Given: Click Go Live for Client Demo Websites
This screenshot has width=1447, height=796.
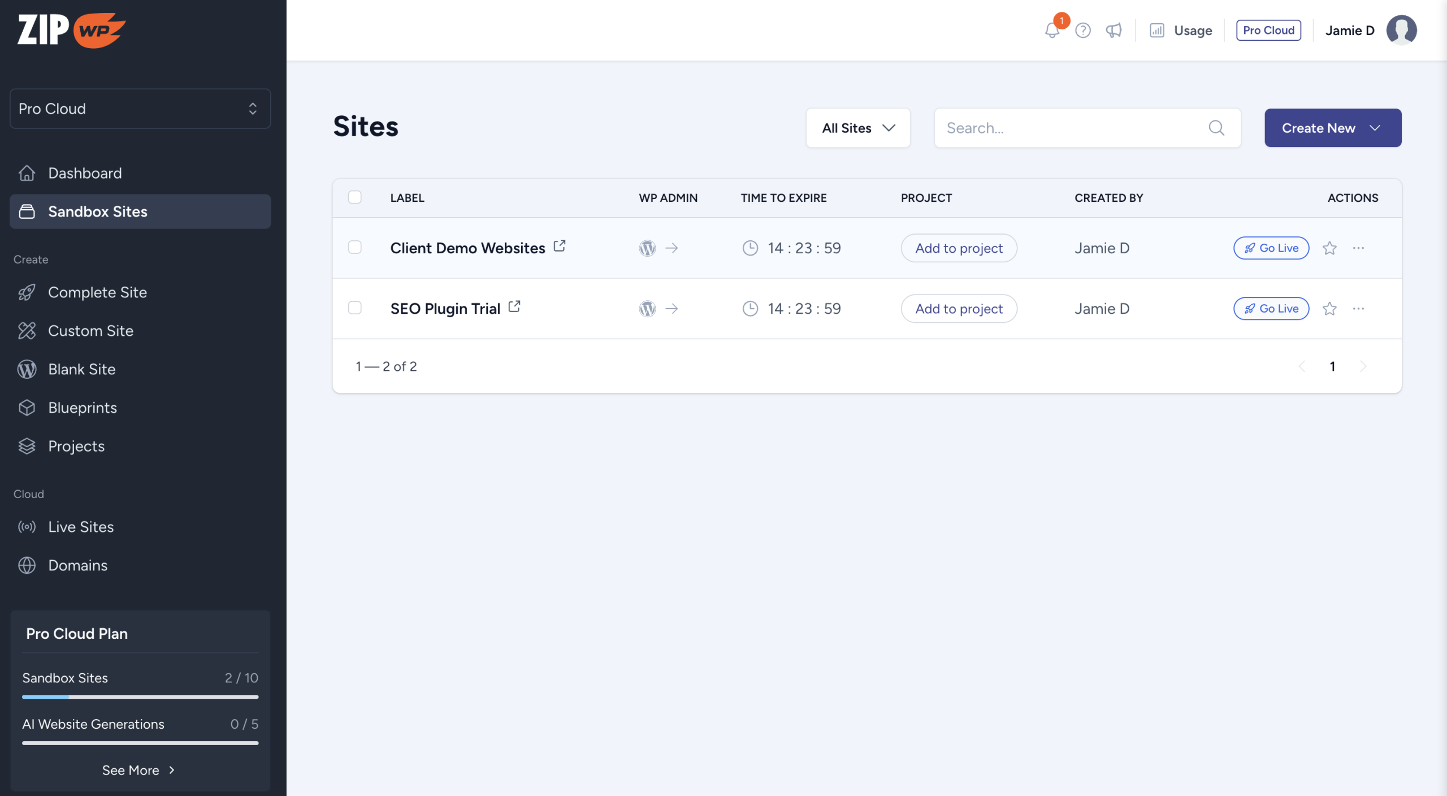Looking at the screenshot, I should point(1271,248).
